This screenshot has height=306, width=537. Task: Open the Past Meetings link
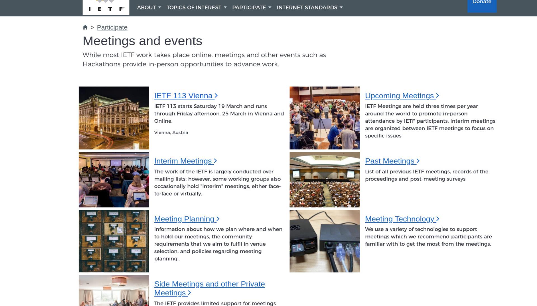pos(392,161)
